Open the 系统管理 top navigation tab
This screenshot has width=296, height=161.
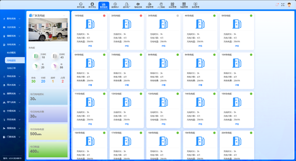pos(195,5)
